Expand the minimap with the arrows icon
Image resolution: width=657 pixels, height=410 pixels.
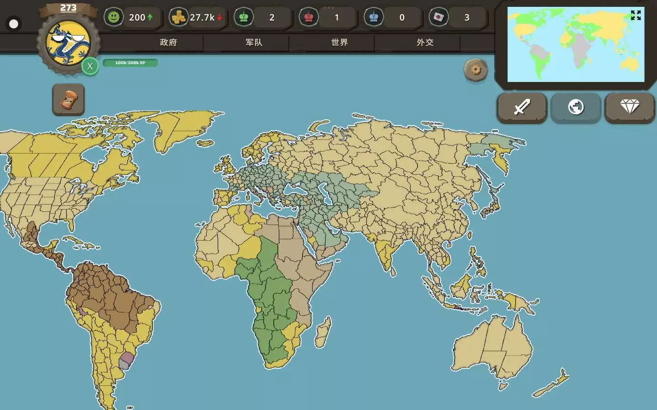click(x=636, y=15)
